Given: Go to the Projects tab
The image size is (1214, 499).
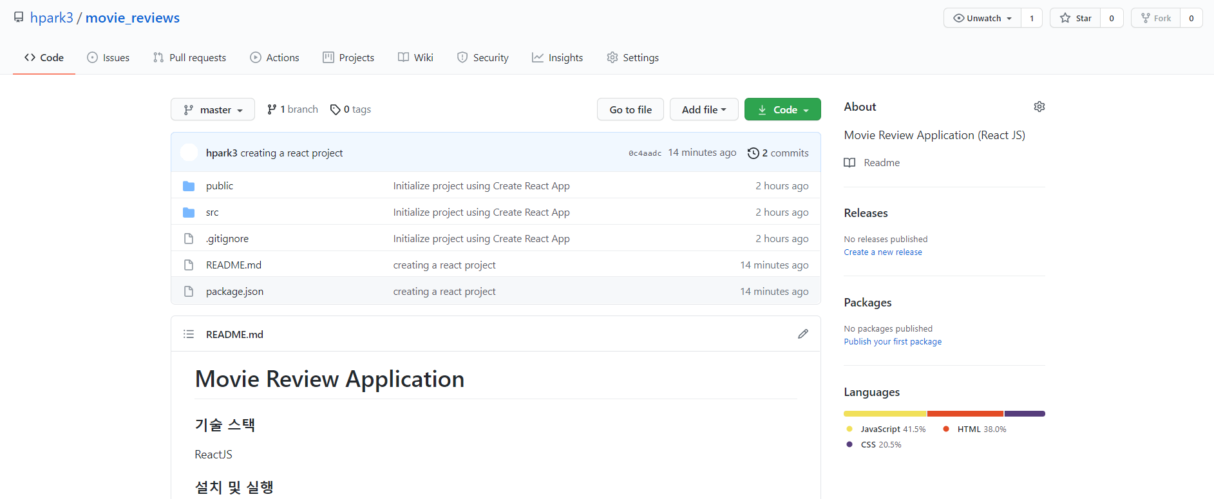Looking at the screenshot, I should pyautogui.click(x=348, y=57).
